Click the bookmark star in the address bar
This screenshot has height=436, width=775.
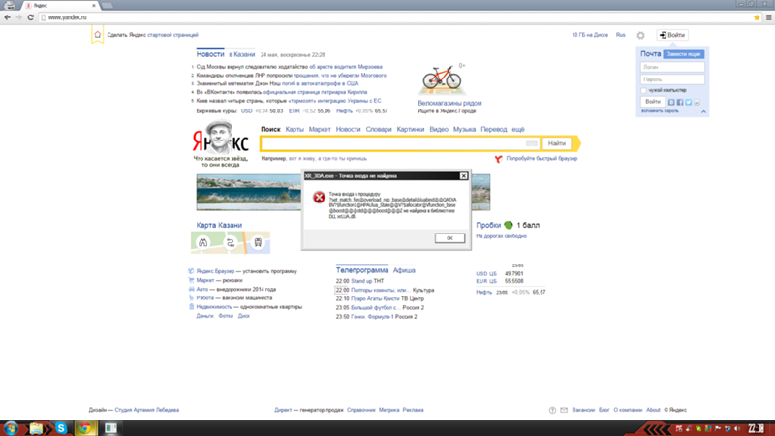tap(757, 17)
